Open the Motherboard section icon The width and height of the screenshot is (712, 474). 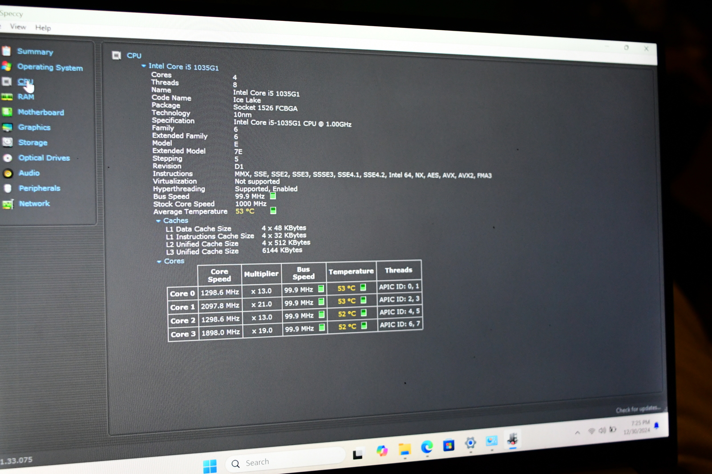coord(7,112)
